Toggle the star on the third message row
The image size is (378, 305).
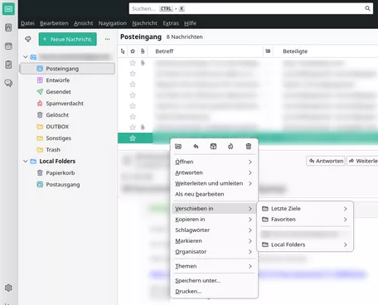tap(133, 85)
